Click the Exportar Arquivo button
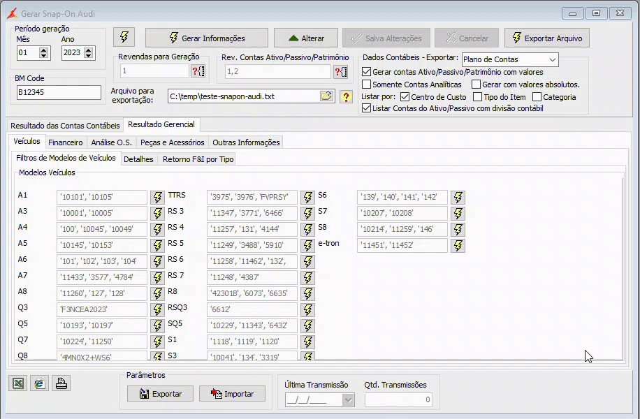The height and width of the screenshot is (419, 640). pos(547,38)
